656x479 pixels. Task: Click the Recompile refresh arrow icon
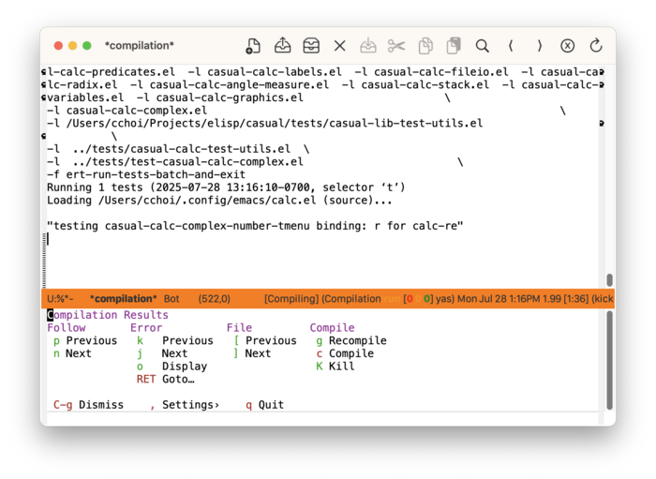[596, 46]
